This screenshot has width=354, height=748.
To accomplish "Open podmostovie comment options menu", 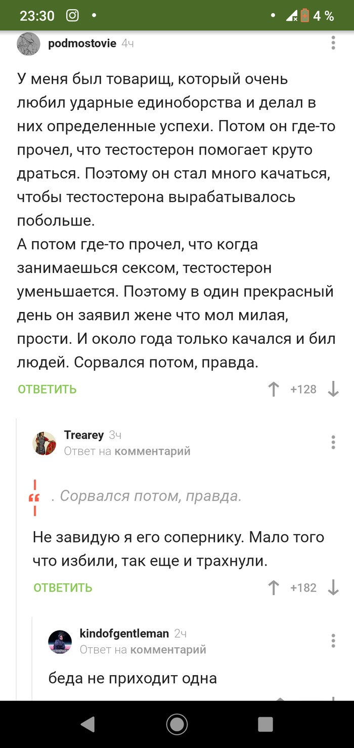I will pyautogui.click(x=333, y=43).
